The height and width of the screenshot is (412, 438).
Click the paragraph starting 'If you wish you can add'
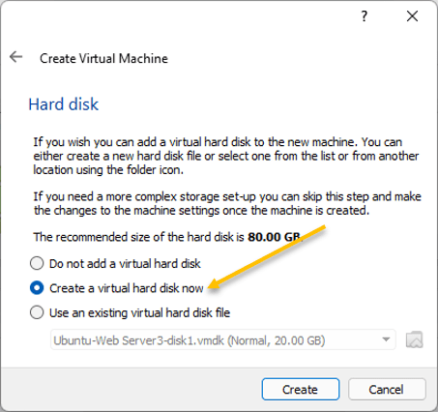pos(226,156)
